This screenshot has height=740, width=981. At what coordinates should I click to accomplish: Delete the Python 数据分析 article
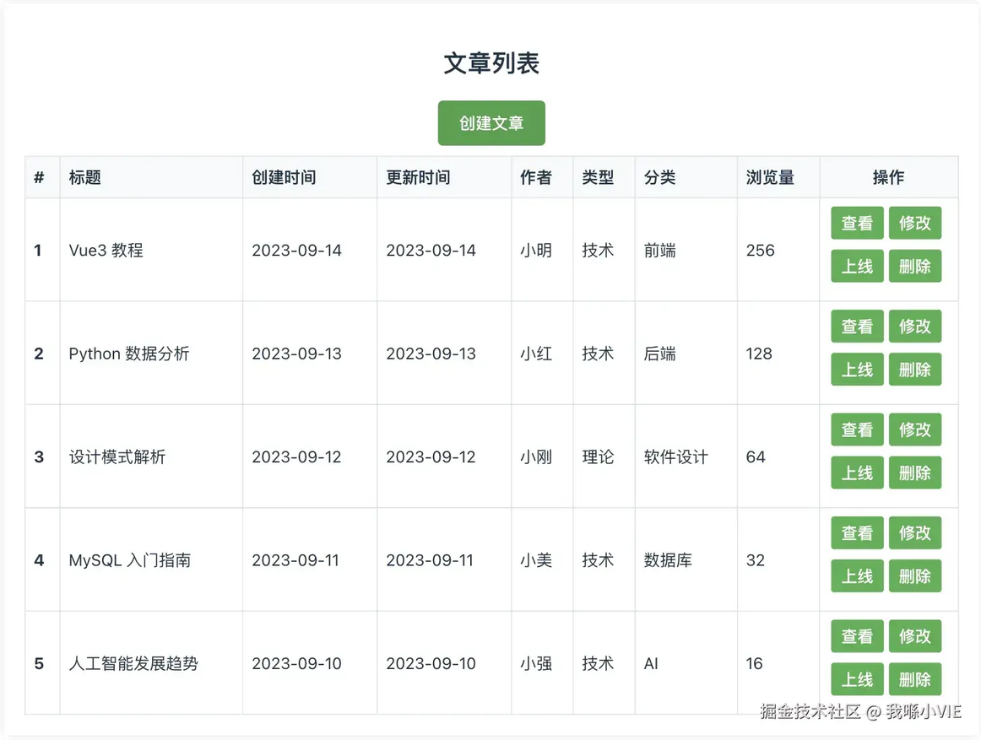[914, 370]
